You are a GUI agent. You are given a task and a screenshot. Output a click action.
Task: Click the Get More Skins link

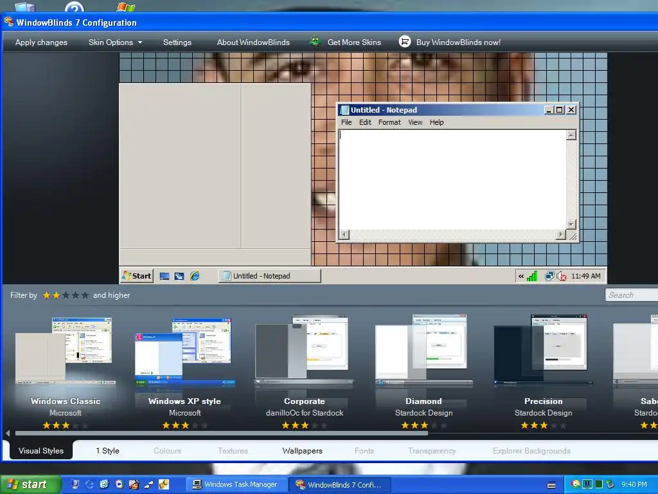click(354, 42)
